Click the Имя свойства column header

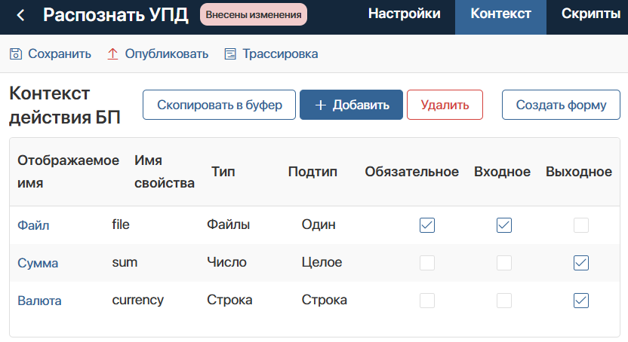(165, 172)
